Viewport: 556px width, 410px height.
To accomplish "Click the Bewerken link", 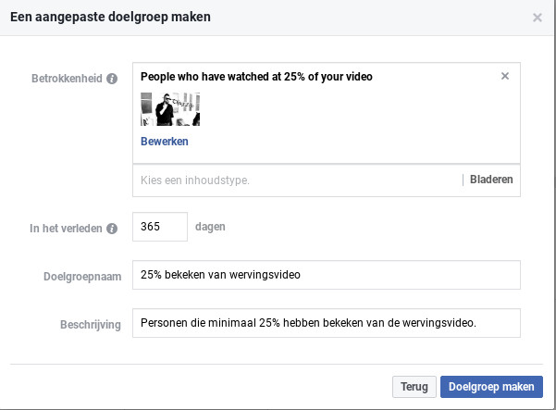I will click(x=165, y=142).
